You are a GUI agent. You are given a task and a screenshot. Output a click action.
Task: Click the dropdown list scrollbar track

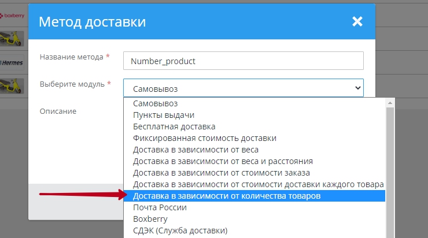click(x=390, y=173)
